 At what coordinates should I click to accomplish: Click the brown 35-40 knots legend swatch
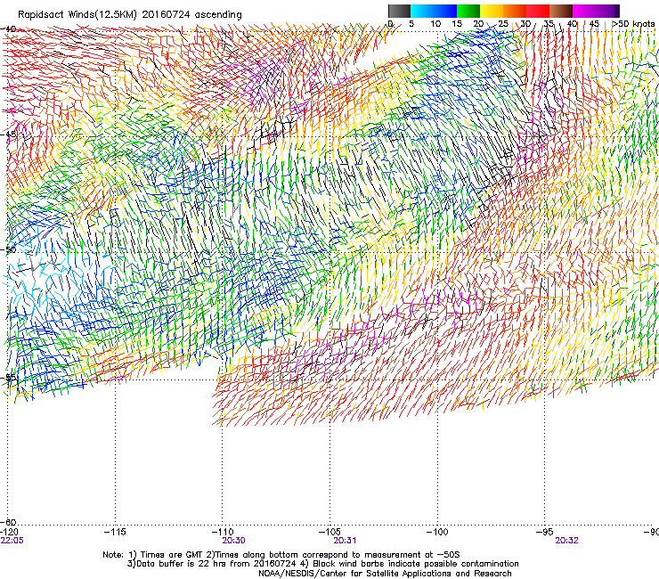(561, 11)
